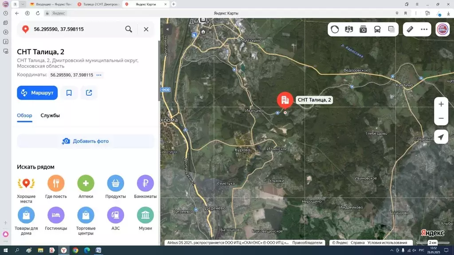Search nearby Гостиницы
This screenshot has height=255, width=454.
[x=56, y=219]
